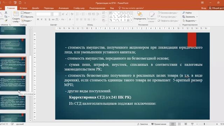Select the rectangle shape in shapes gallery
The image size is (224, 126).
pos(121,13)
